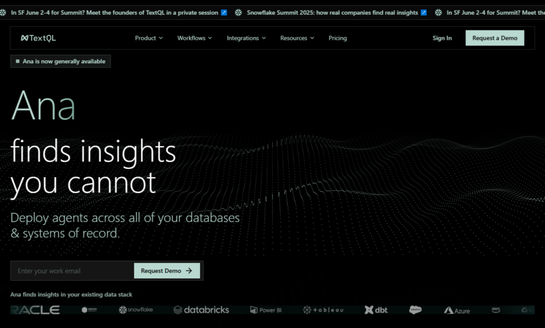Open the TextQL logo home link
The width and height of the screenshot is (545, 328).
point(39,38)
